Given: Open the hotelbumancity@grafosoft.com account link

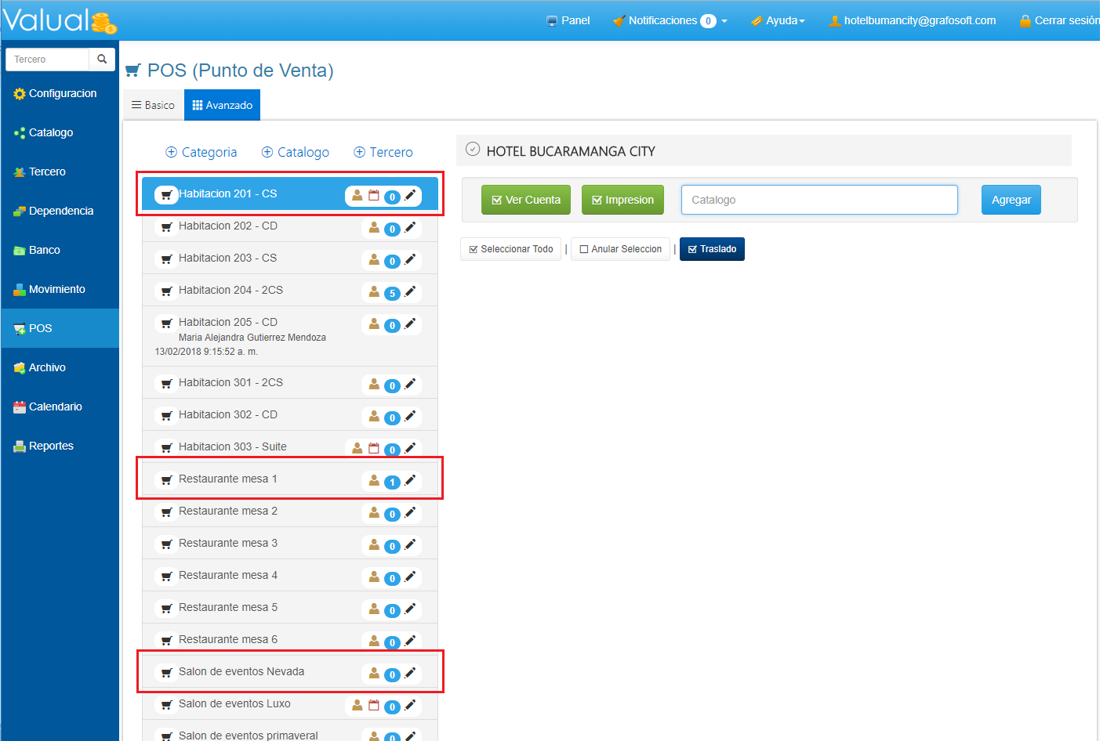Looking at the screenshot, I should 913,20.
